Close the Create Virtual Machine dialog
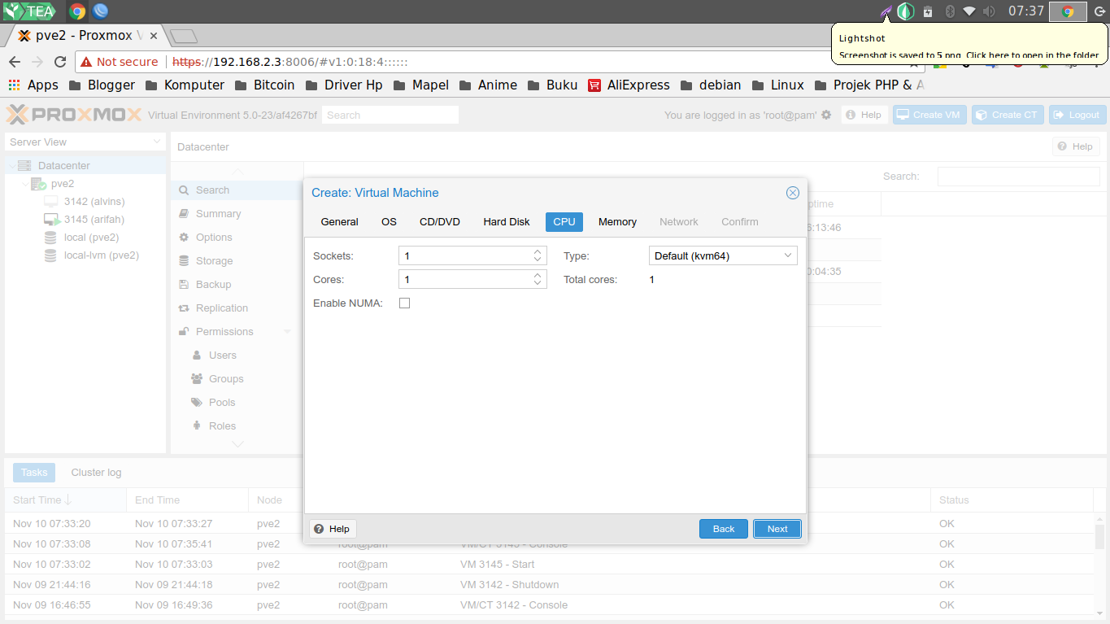Viewport: 1110px width, 624px height. click(x=792, y=193)
